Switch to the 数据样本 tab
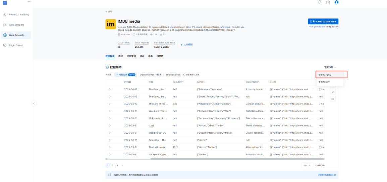This screenshot has width=387, height=182. (110, 56)
